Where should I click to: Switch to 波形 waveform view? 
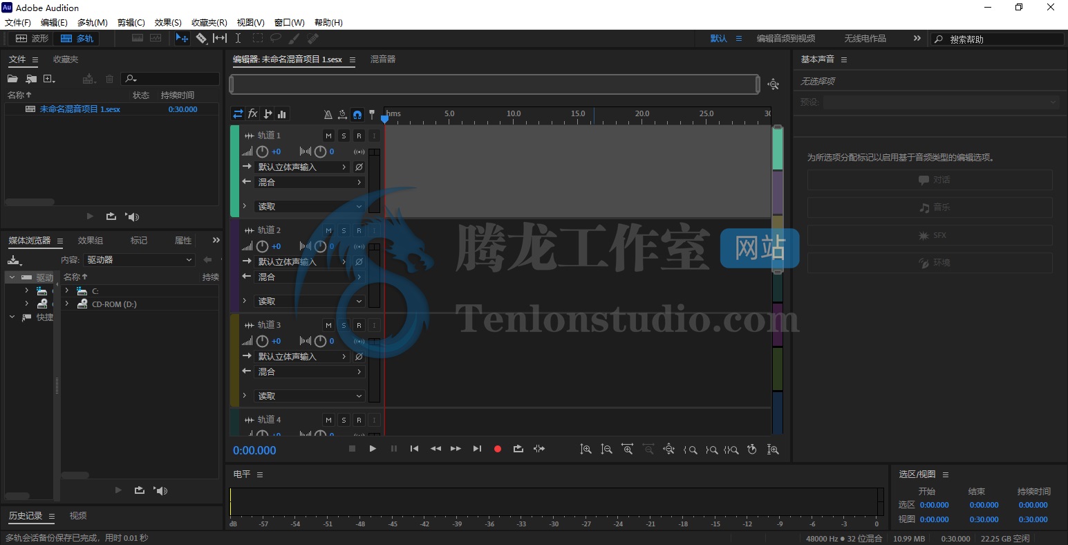tap(32, 39)
